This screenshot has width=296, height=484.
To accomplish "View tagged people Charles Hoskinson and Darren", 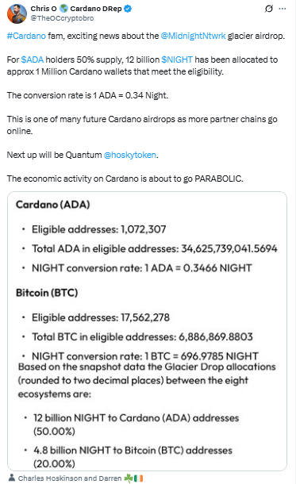I will pyautogui.click(x=70, y=478).
